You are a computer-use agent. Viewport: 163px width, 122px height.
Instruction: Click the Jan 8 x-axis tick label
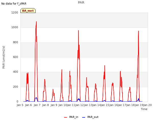click(45, 105)
